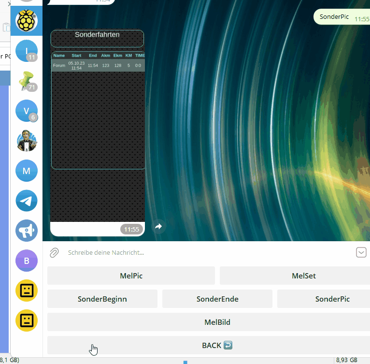Forward the Sonderfahrten image with arrow icon
This screenshot has width=370, height=364.
(158, 227)
